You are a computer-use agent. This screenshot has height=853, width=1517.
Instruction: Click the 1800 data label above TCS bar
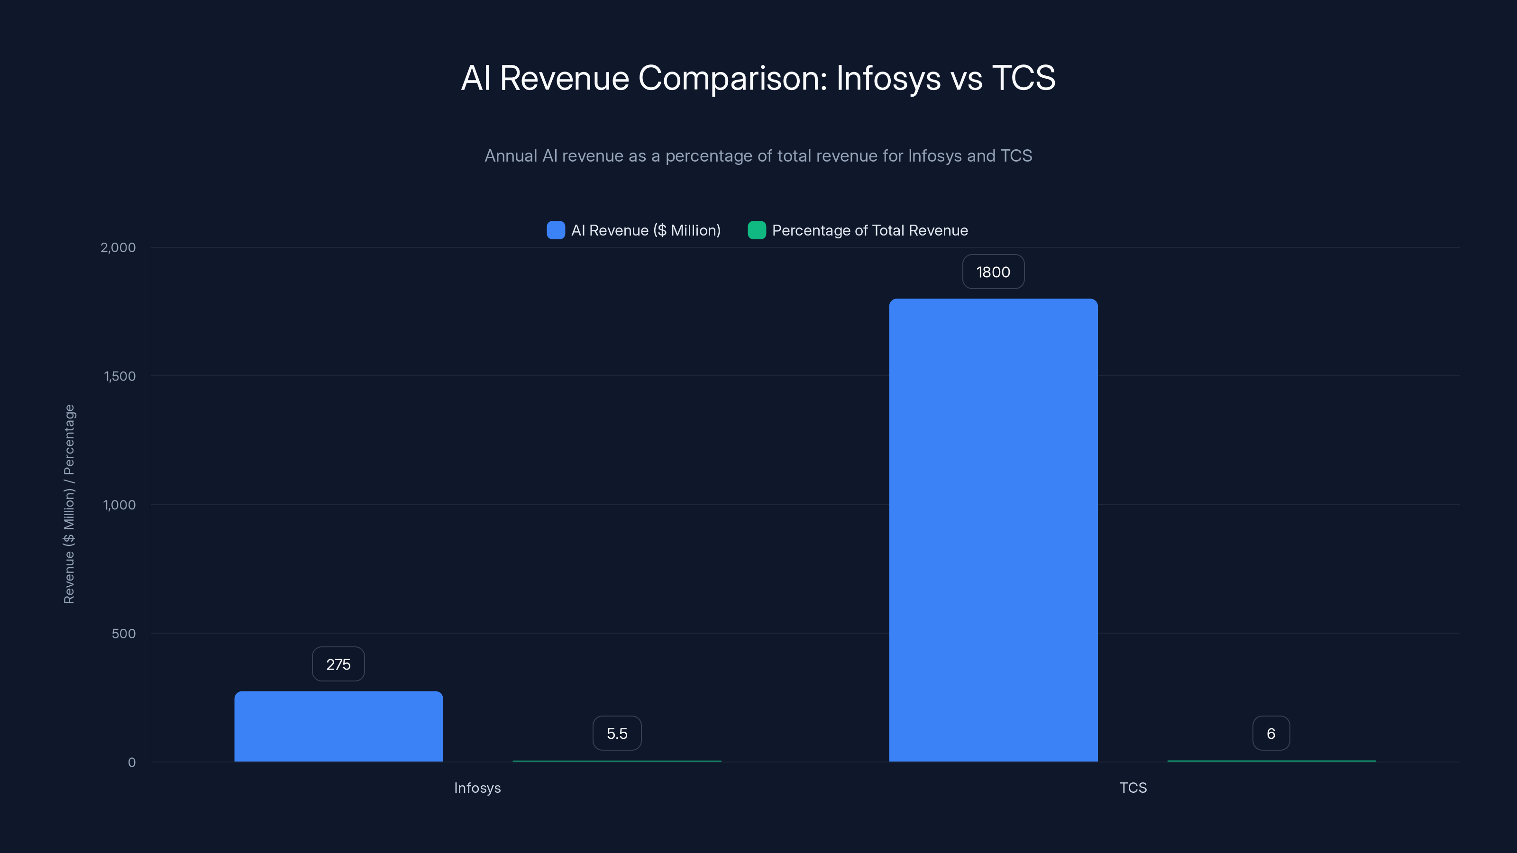point(993,272)
